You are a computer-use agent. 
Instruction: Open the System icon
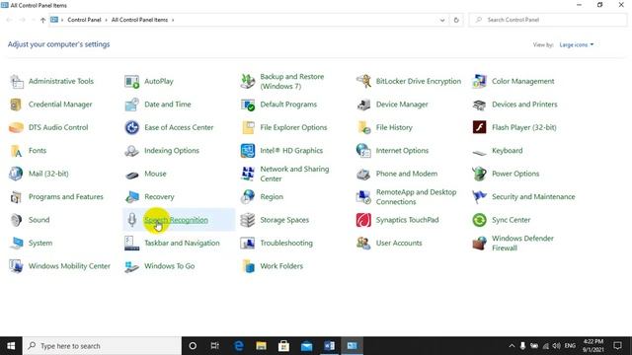point(17,244)
